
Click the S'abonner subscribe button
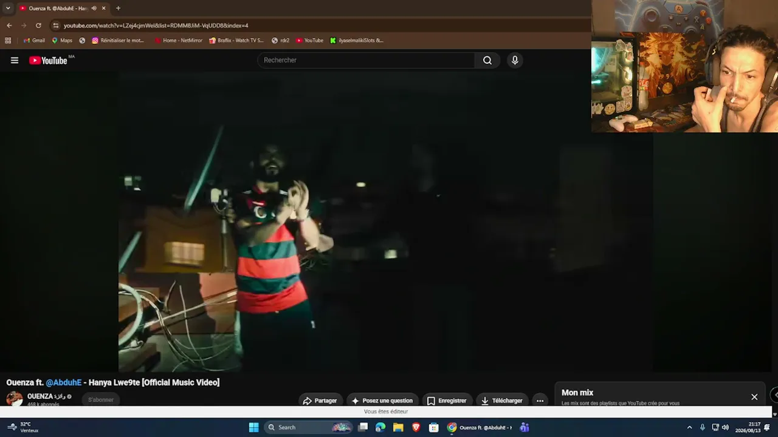101,400
